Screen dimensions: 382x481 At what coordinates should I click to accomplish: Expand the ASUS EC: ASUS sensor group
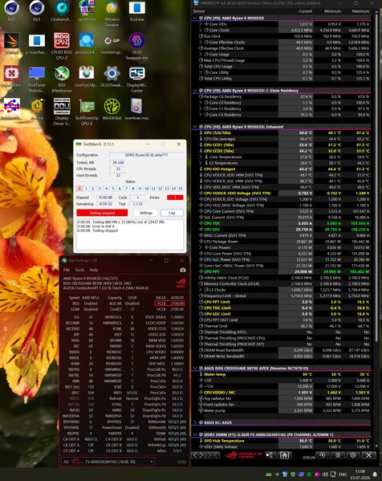coord(195,422)
